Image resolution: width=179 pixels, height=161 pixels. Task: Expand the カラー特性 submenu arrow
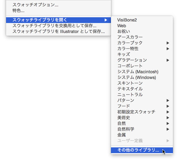(x=168, y=49)
